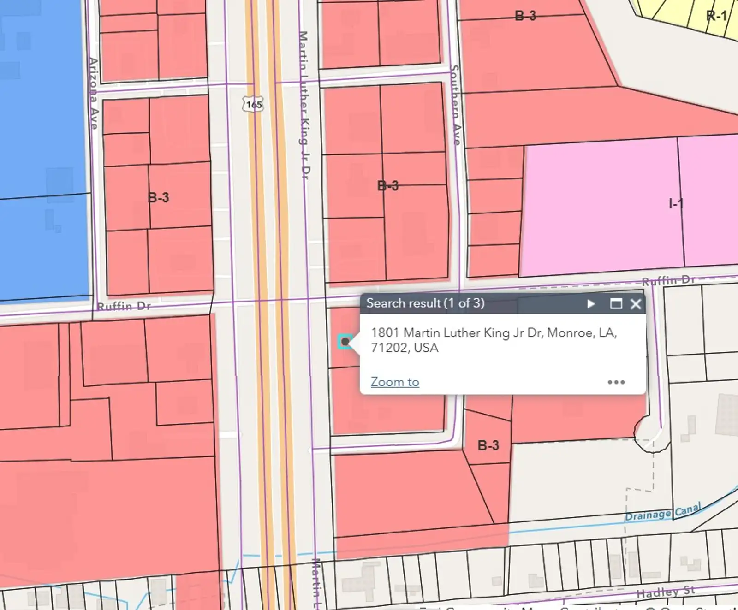Select the blue zoning parcel
Image resolution: width=738 pixels, height=610 pixels.
click(x=44, y=152)
